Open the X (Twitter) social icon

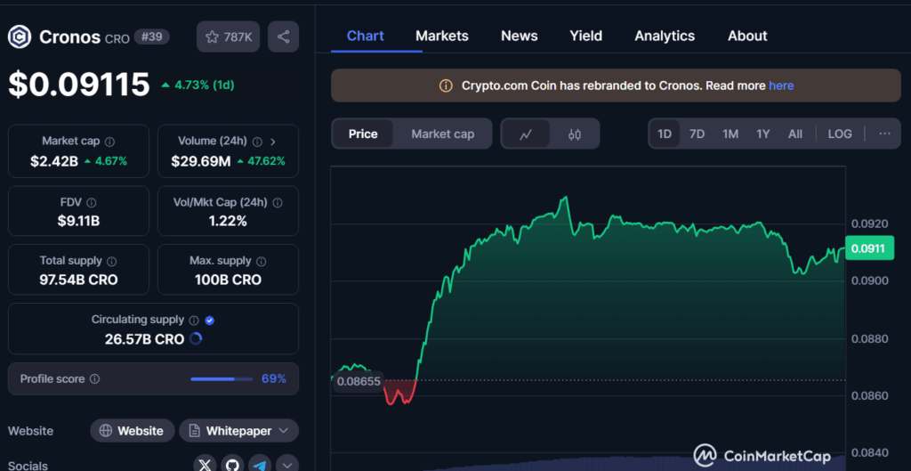click(205, 465)
